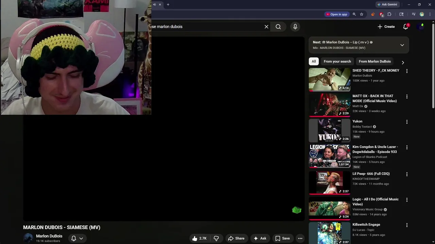Select the From your search chip

click(x=337, y=61)
